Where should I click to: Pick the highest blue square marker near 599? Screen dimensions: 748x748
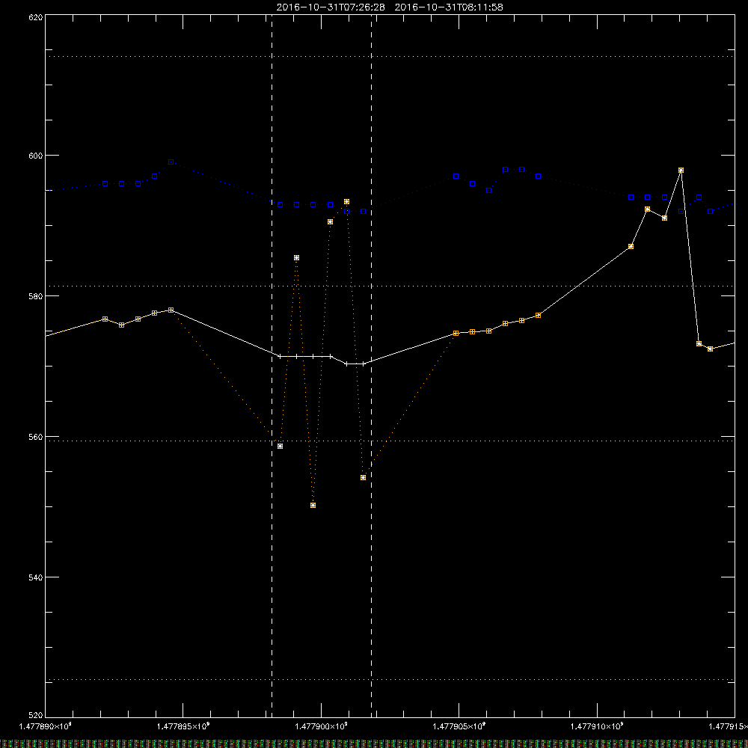tap(171, 162)
